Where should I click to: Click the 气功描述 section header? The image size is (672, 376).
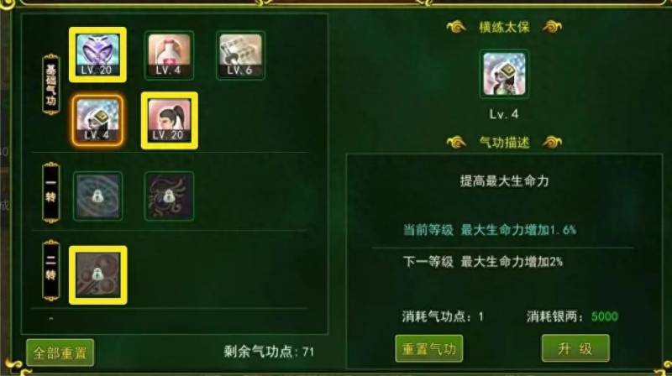pos(504,142)
